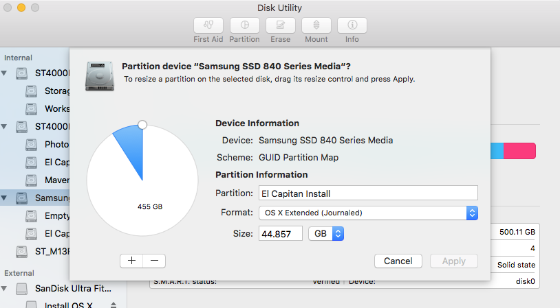Select the Samsung disk icon in sidebar
Screen dimensions: 560x308
[x=22, y=198]
